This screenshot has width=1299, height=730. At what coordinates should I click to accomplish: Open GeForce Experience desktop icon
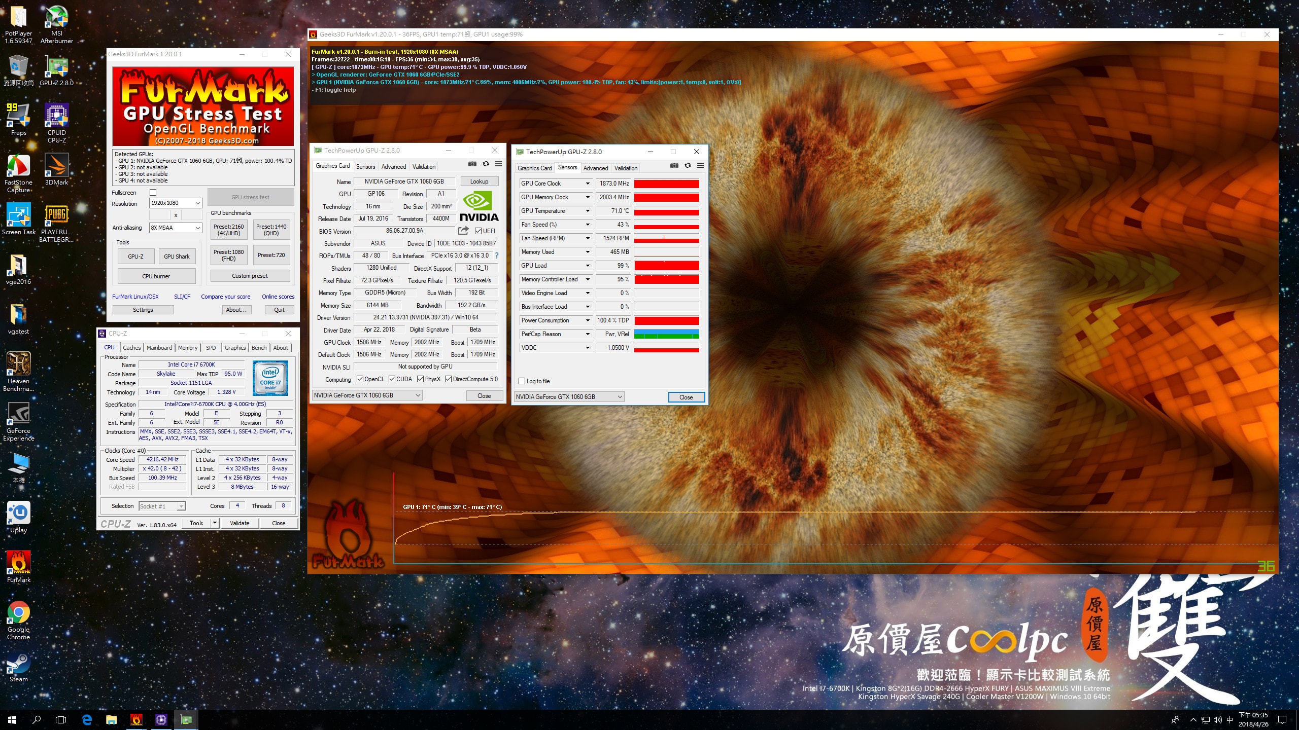pos(19,422)
